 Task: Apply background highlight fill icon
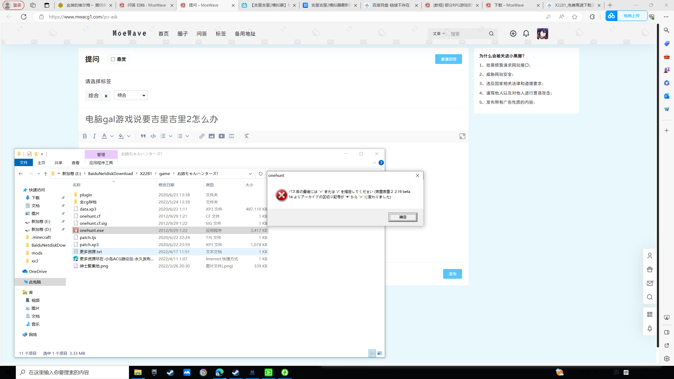point(121,136)
